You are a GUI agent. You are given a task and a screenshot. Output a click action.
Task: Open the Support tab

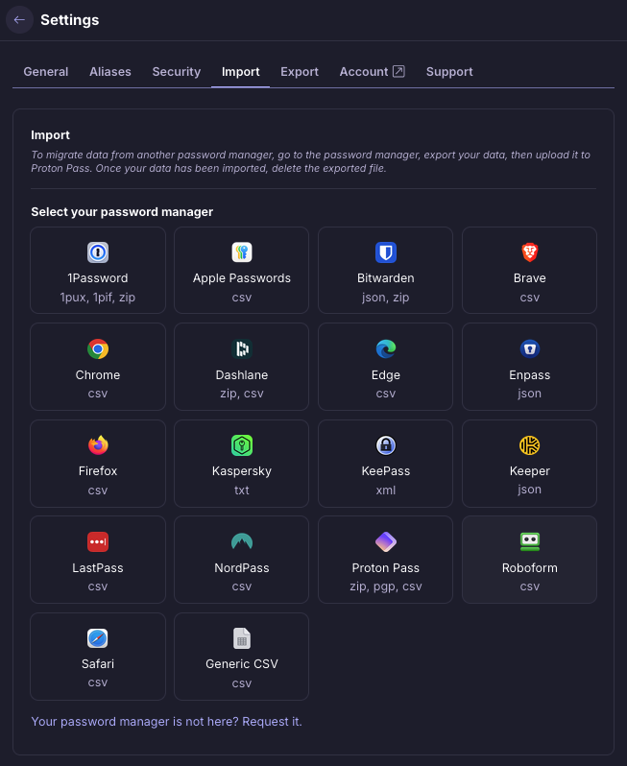tap(449, 72)
